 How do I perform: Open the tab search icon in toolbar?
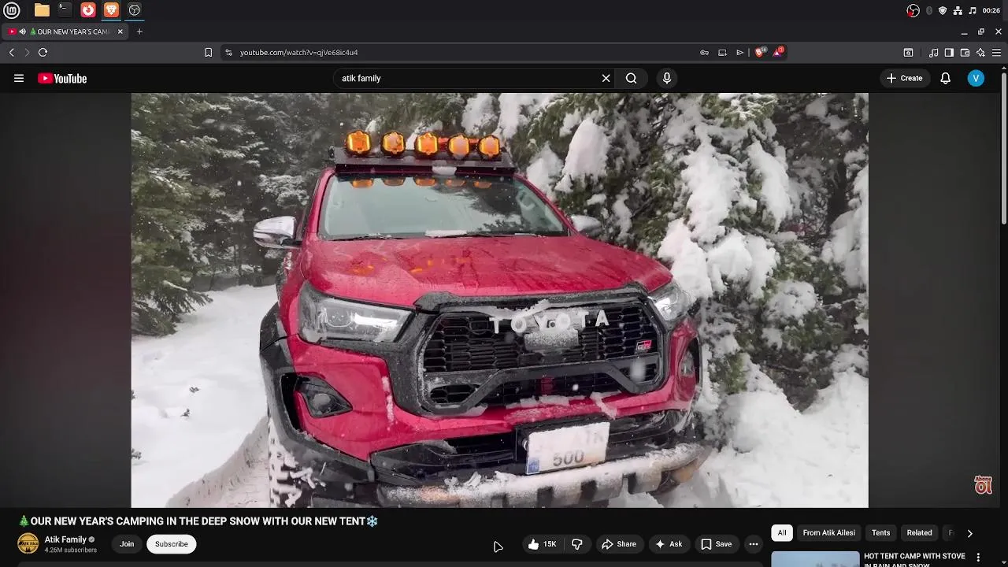[908, 52]
